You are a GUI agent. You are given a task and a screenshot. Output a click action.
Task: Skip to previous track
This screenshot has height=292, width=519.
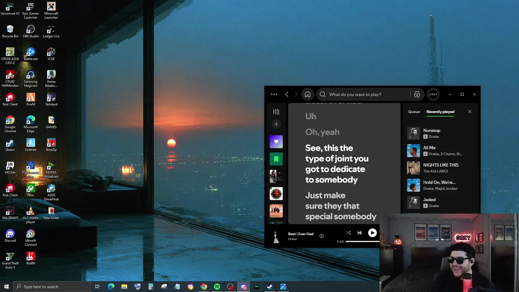[359, 233]
